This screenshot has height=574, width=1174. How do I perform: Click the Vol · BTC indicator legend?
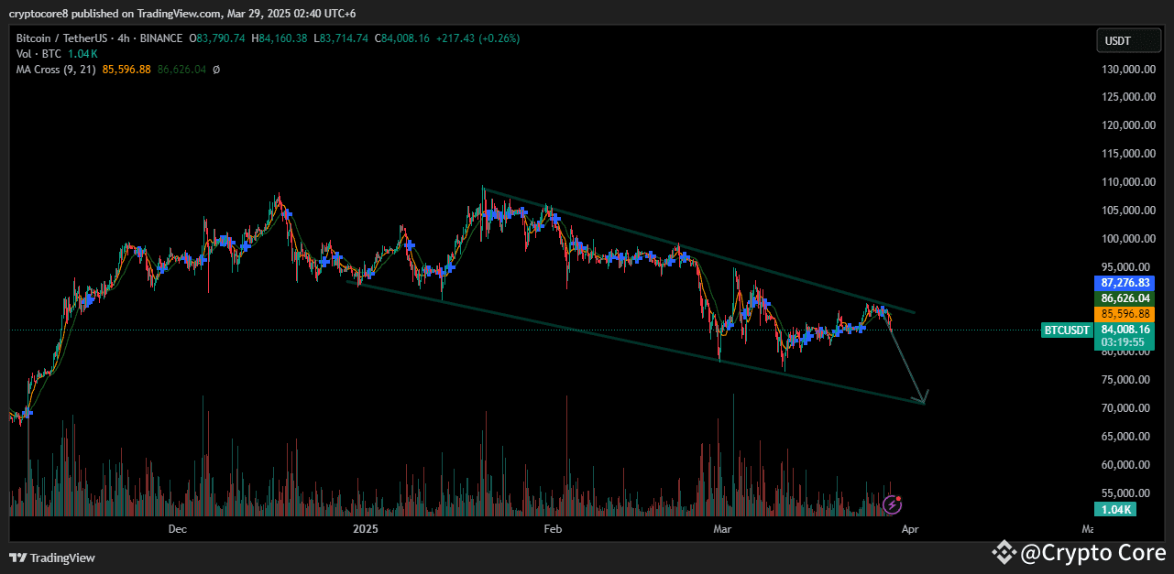37,54
